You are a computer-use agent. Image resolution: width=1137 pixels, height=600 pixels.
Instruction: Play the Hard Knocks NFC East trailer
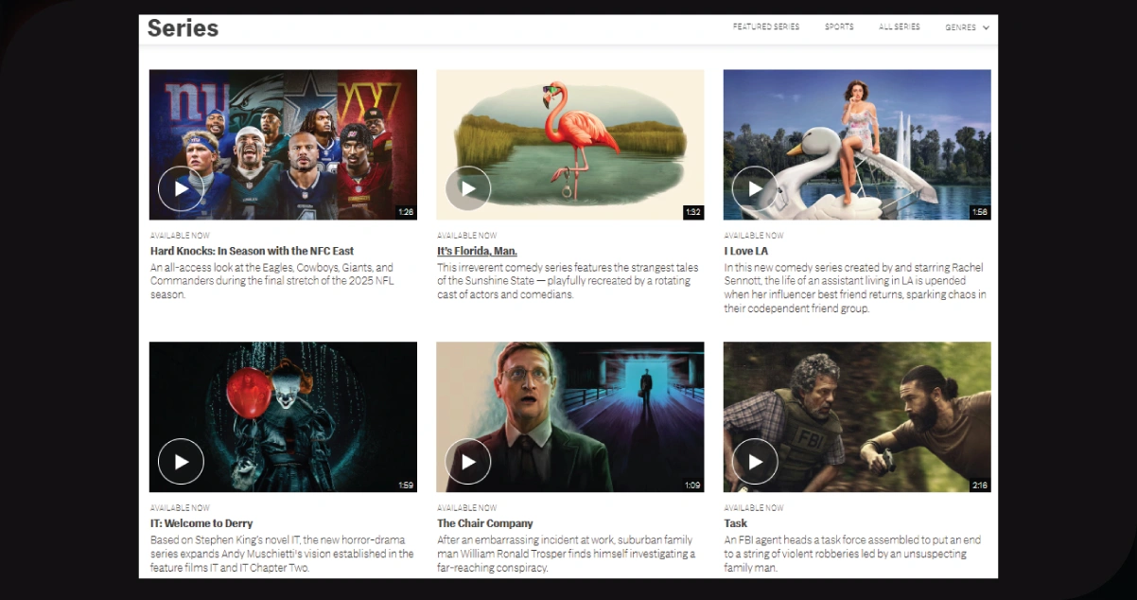[x=181, y=189]
